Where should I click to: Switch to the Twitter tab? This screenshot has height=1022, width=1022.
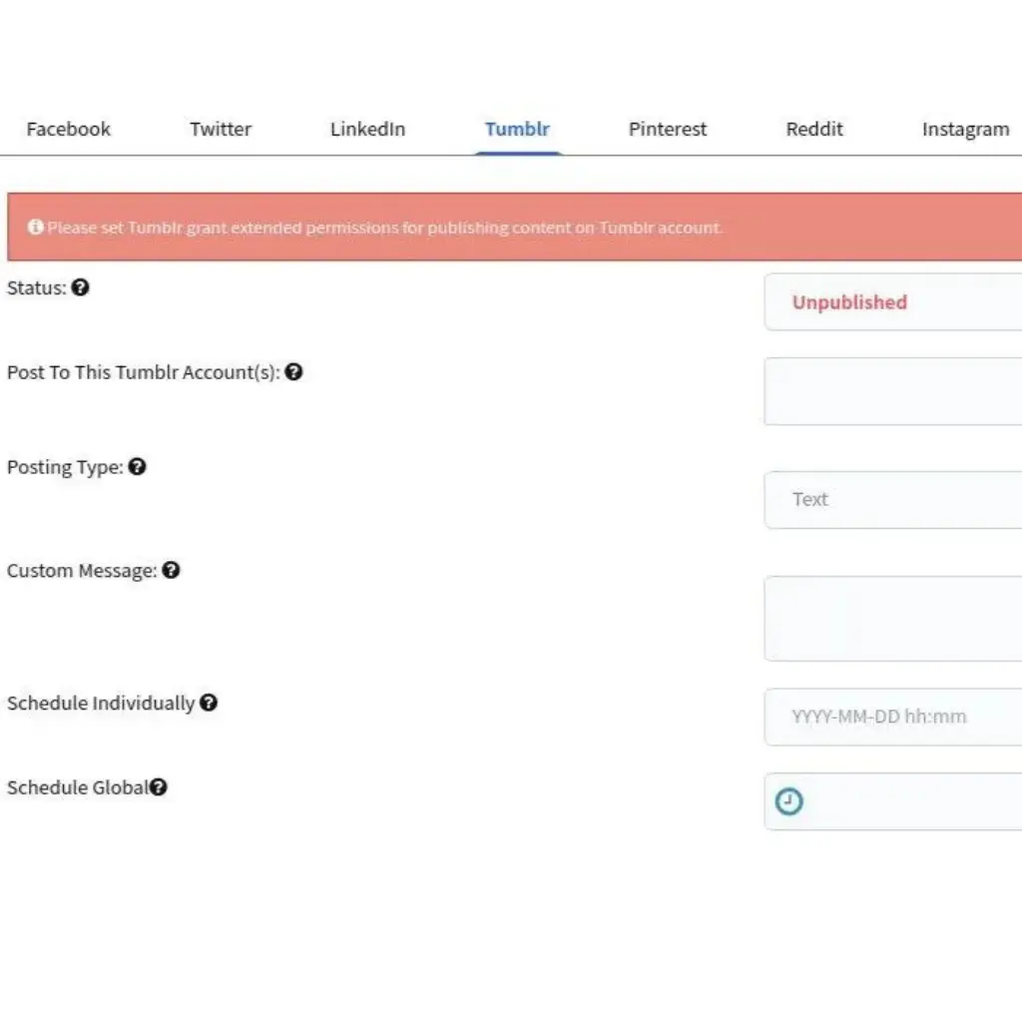click(221, 130)
